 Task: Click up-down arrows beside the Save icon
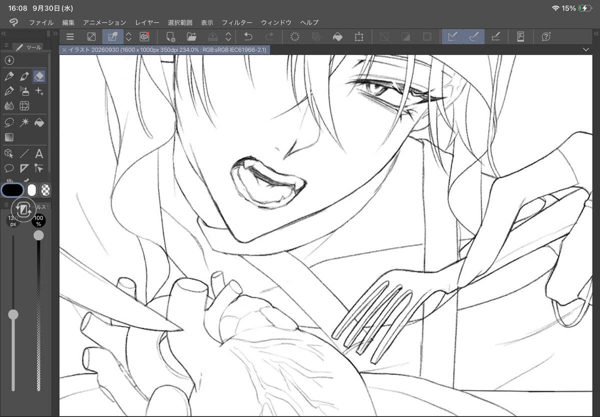(x=229, y=36)
